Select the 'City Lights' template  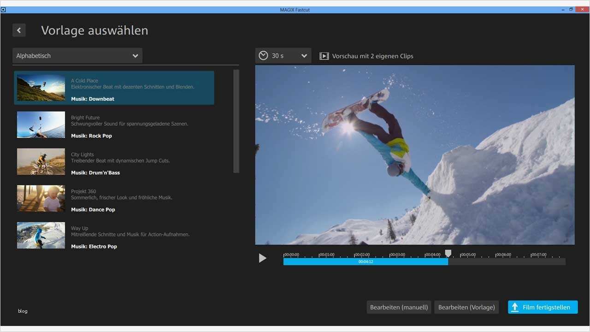click(x=114, y=161)
